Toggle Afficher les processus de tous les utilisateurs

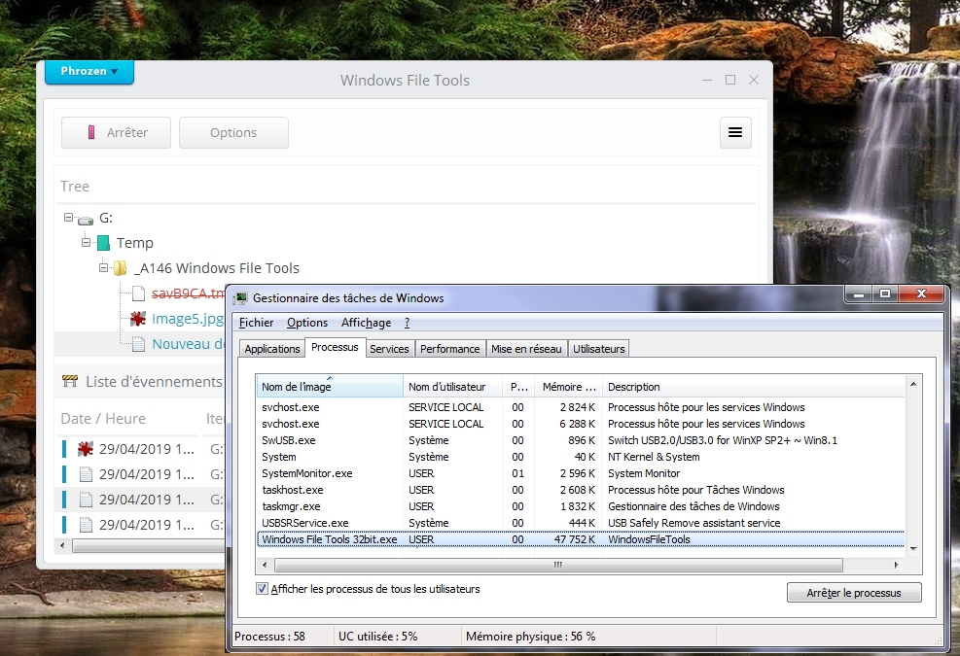click(x=262, y=589)
